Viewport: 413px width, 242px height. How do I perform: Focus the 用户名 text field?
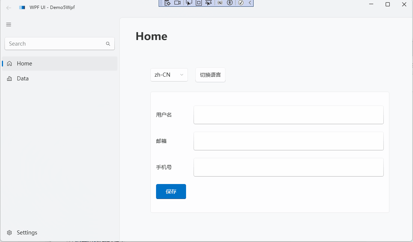point(288,115)
